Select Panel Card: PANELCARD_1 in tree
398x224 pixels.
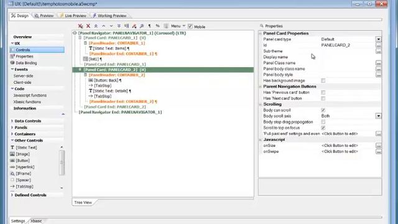(114, 38)
